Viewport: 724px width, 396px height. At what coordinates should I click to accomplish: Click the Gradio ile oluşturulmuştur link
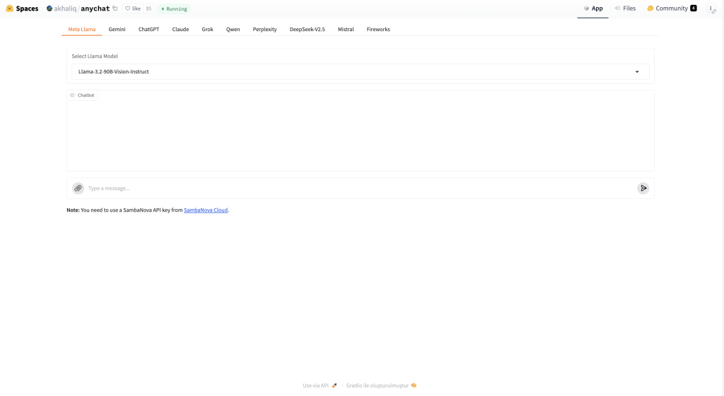381,385
